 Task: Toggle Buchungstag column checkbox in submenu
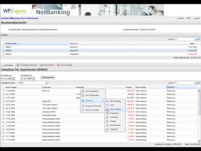pyautogui.click(x=108, y=101)
